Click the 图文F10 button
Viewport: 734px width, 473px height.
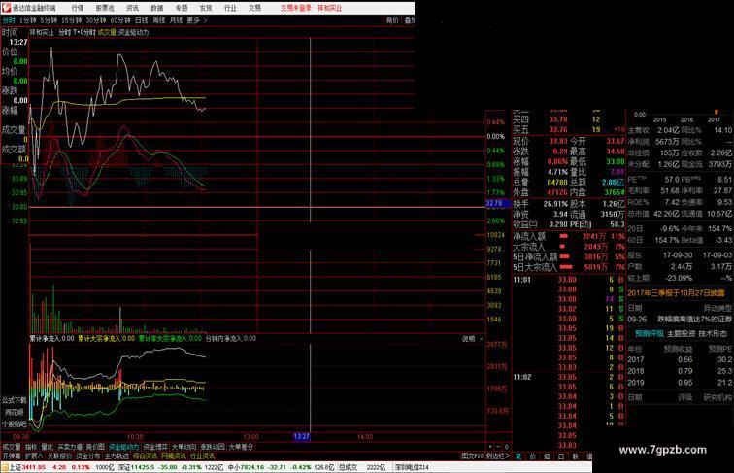pos(472,456)
